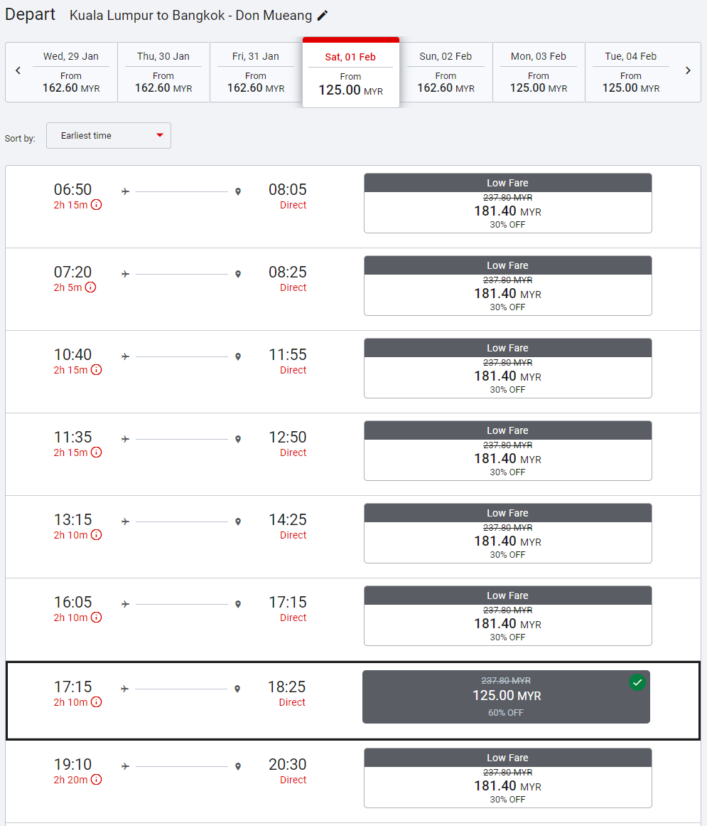This screenshot has height=826, width=707.
Task: Go to earlier dates with the left arrow
Action: pyautogui.click(x=18, y=70)
